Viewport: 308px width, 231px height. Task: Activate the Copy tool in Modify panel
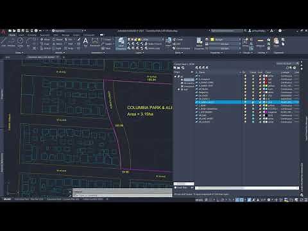coord(45,44)
